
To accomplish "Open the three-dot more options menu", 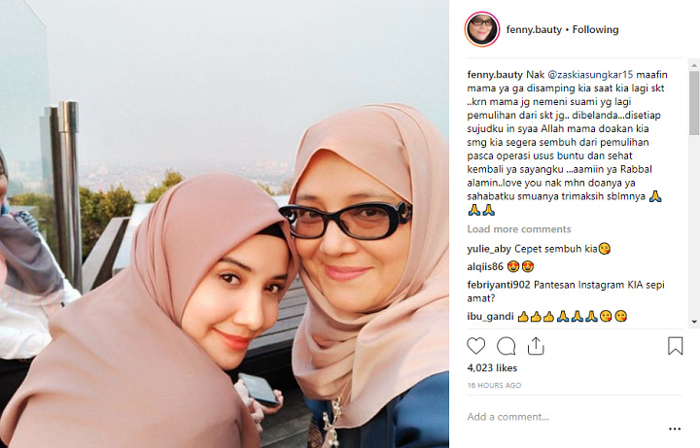I will (675, 429).
